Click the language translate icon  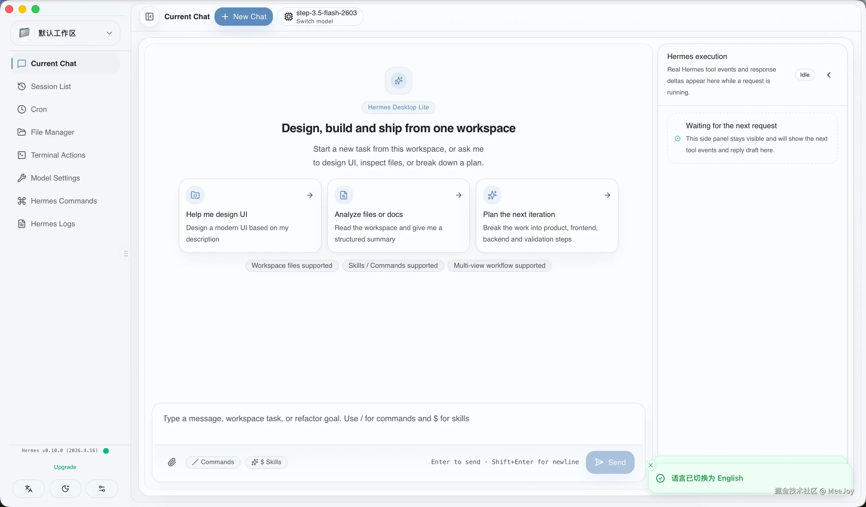[29, 488]
